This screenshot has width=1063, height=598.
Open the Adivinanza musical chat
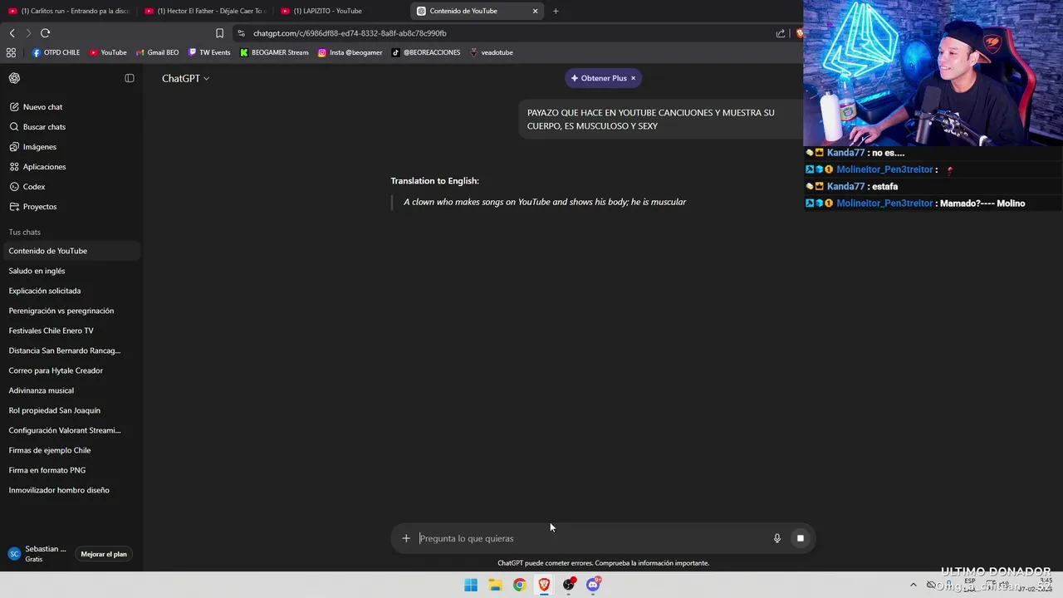coord(71,390)
